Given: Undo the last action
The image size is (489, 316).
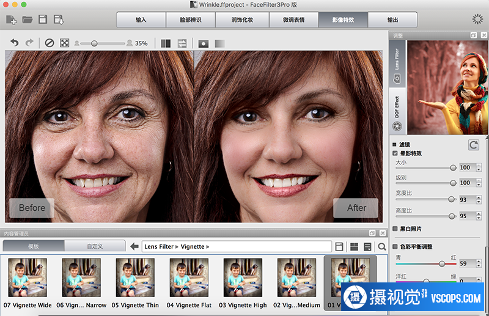Looking at the screenshot, I should pos(14,43).
